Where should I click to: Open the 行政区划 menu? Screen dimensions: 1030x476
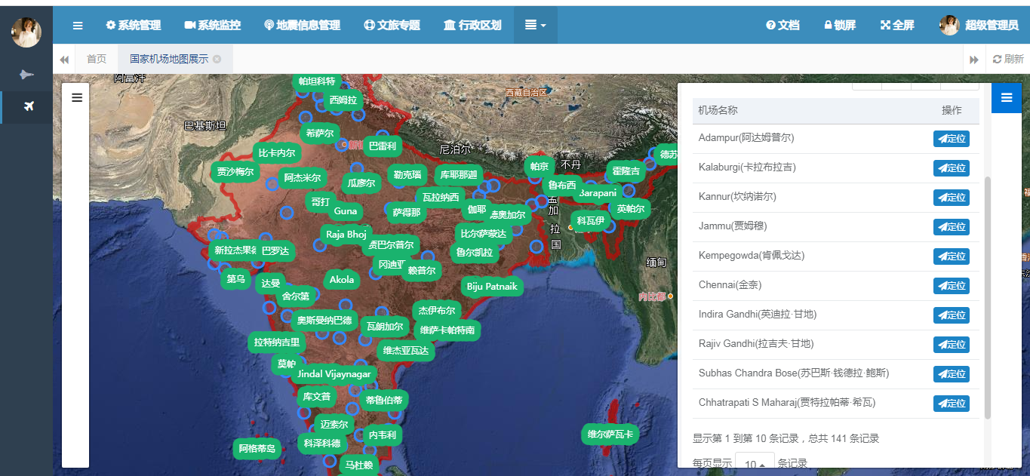(473, 26)
